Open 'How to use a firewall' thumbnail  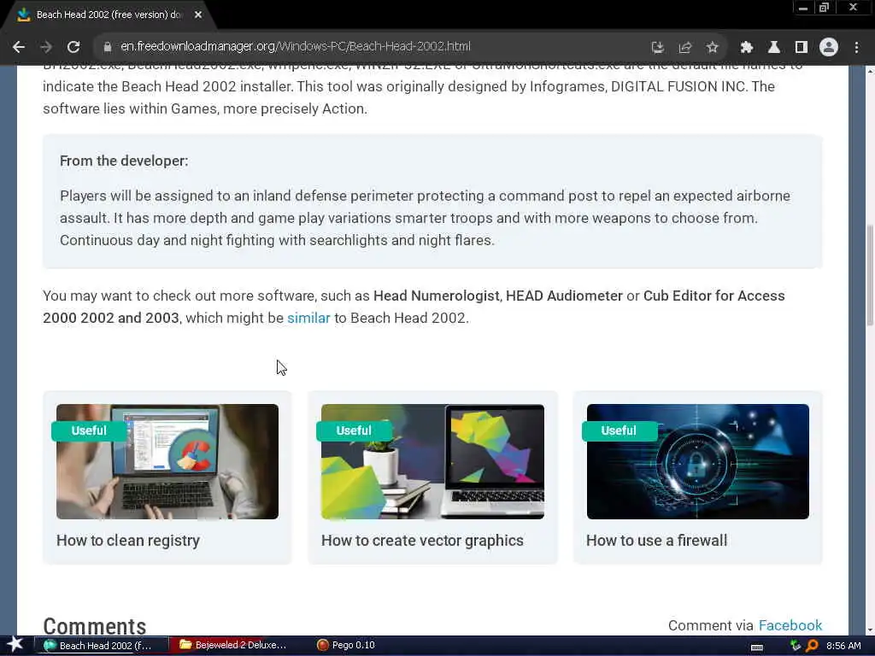tap(697, 461)
